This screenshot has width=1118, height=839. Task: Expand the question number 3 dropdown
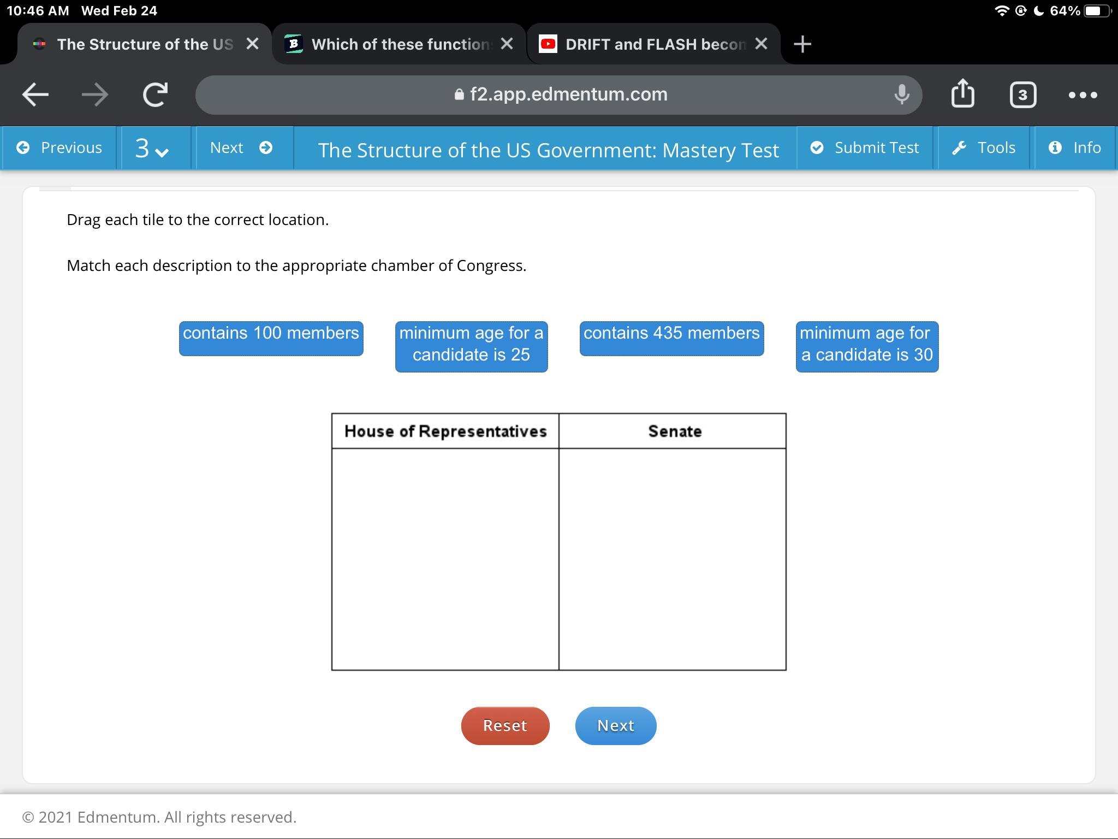pos(152,148)
